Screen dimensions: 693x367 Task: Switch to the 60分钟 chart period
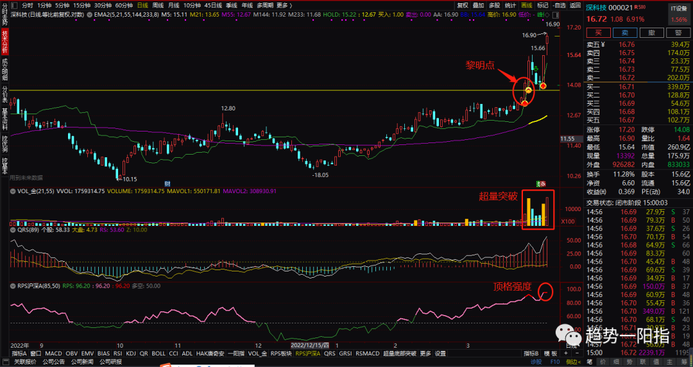coord(124,5)
